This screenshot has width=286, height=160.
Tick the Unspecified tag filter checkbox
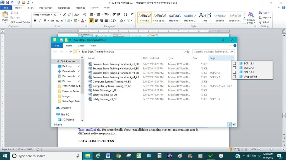234,77
